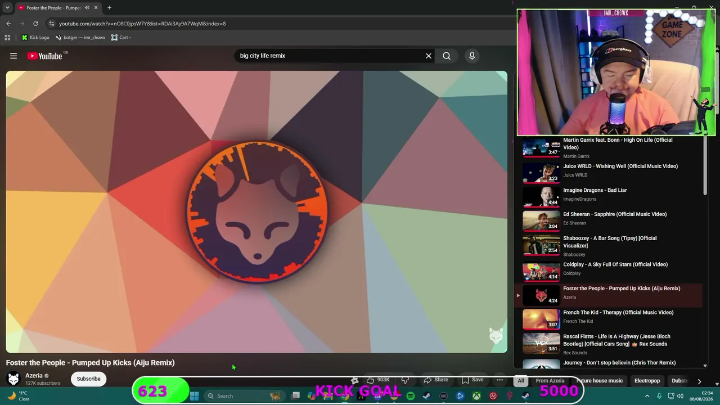Click the playlist panel scrollbar
Screen dimensions: 720x405
click(705, 166)
